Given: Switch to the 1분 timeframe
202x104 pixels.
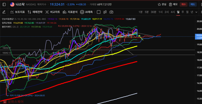Looking at the screenshot, I should pyautogui.click(x=141, y=12).
